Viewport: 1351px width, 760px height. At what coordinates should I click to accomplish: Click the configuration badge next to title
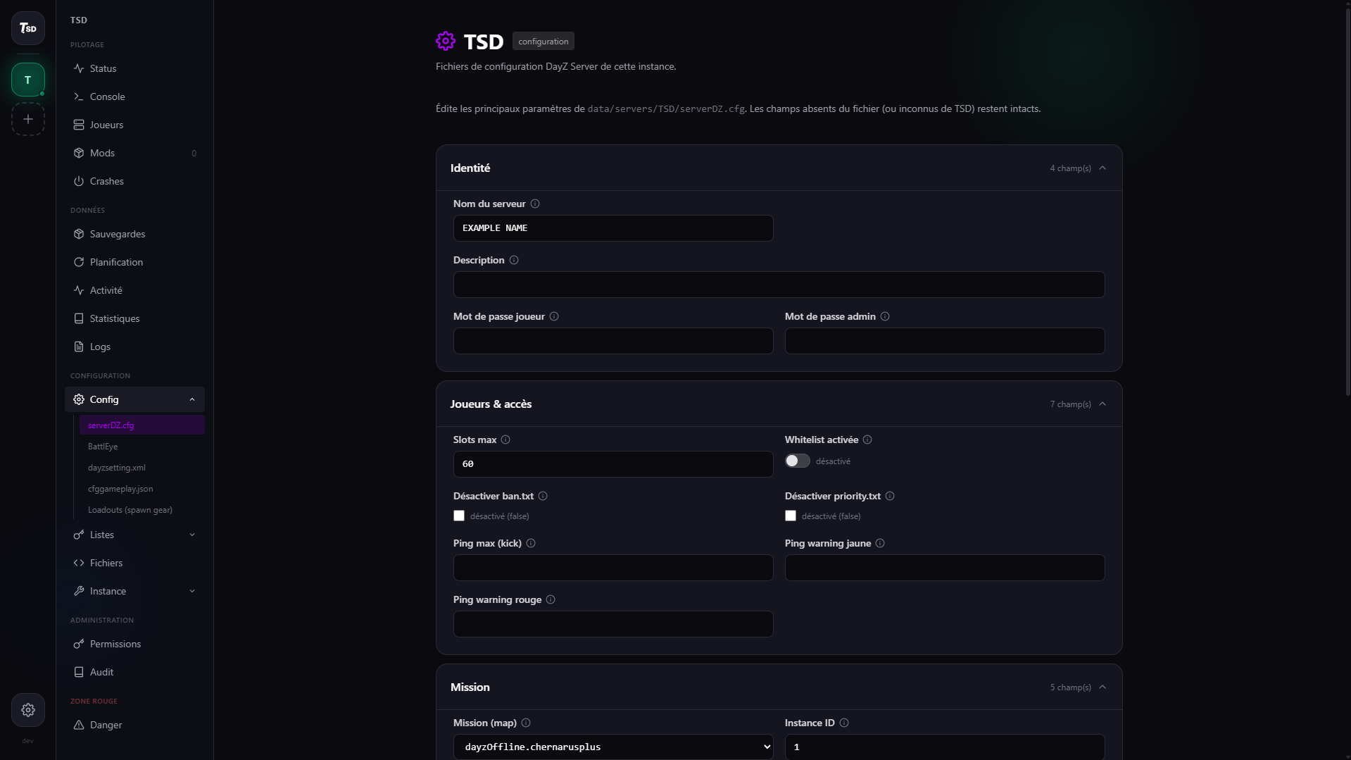[x=543, y=41]
